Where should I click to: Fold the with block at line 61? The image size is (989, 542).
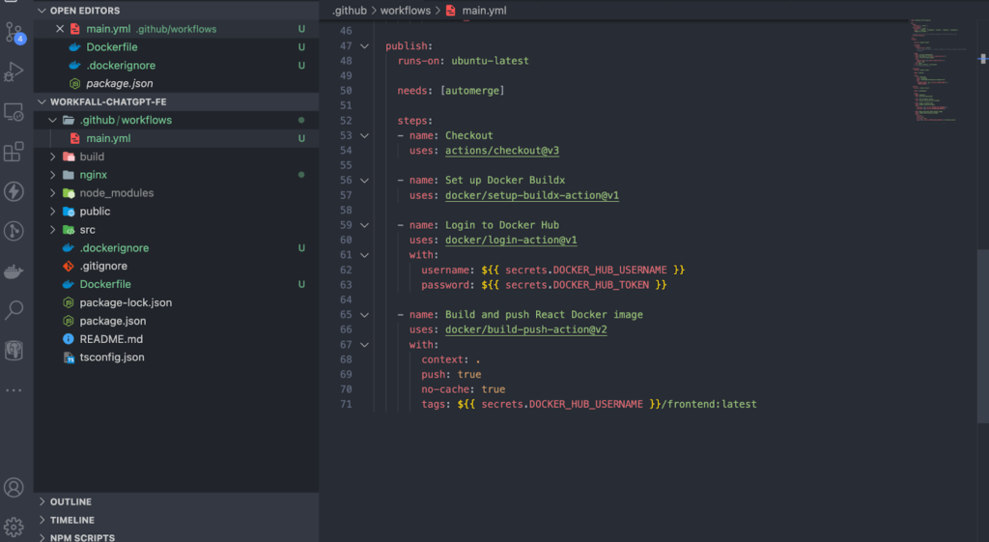point(364,255)
